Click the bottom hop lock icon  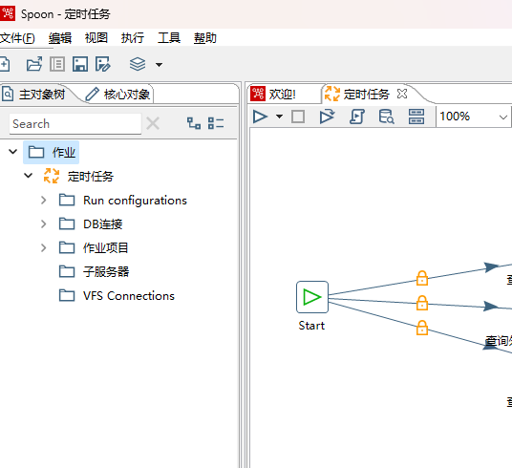click(x=422, y=328)
